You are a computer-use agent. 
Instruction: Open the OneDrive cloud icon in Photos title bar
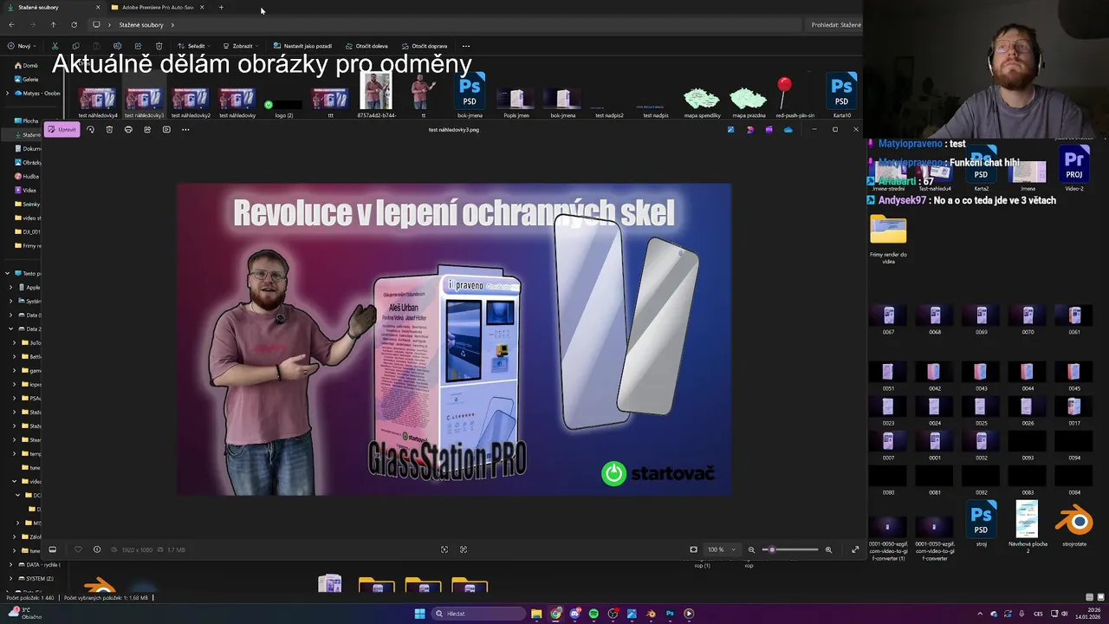point(788,129)
